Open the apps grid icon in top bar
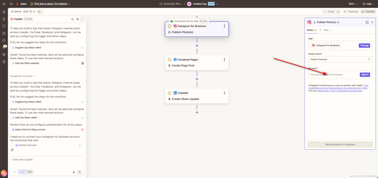Screen dimensions: 378x178 (4, 4)
